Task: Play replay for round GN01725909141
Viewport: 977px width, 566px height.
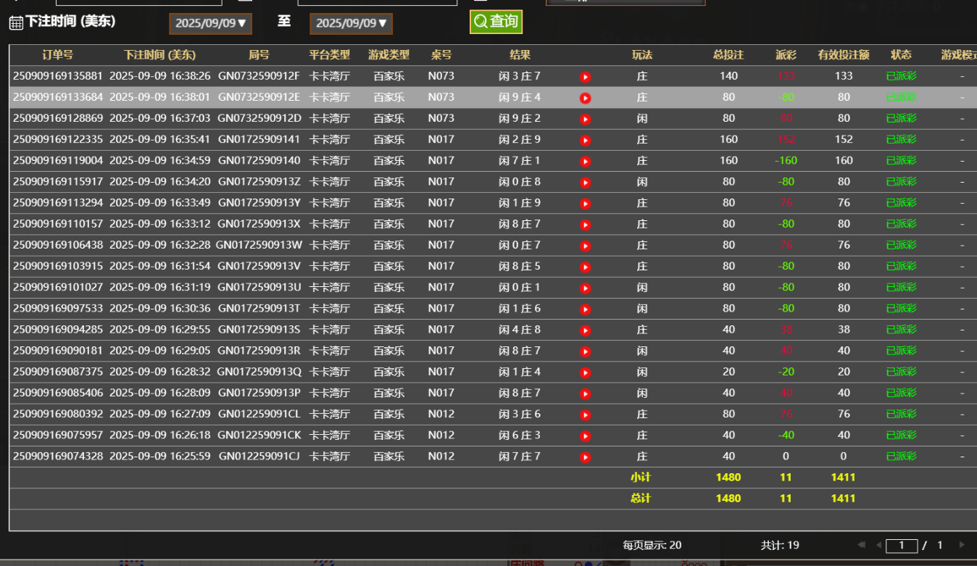Action: pyautogui.click(x=586, y=140)
